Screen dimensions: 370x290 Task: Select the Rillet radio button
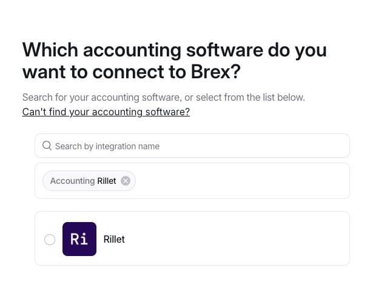coord(50,240)
